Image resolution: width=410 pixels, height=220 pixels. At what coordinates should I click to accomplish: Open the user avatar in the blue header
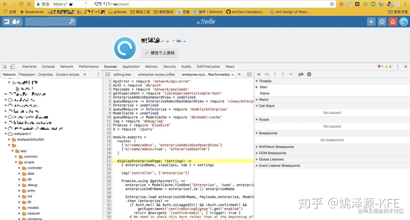pyautogui.click(x=404, y=22)
